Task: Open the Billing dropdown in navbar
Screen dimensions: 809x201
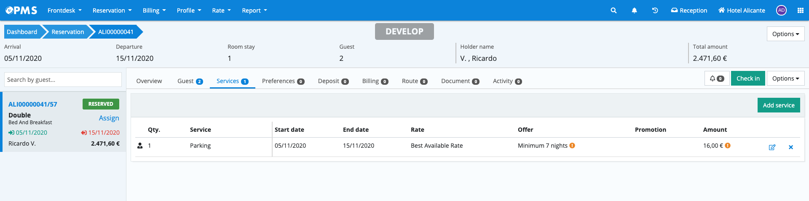Action: point(154,10)
